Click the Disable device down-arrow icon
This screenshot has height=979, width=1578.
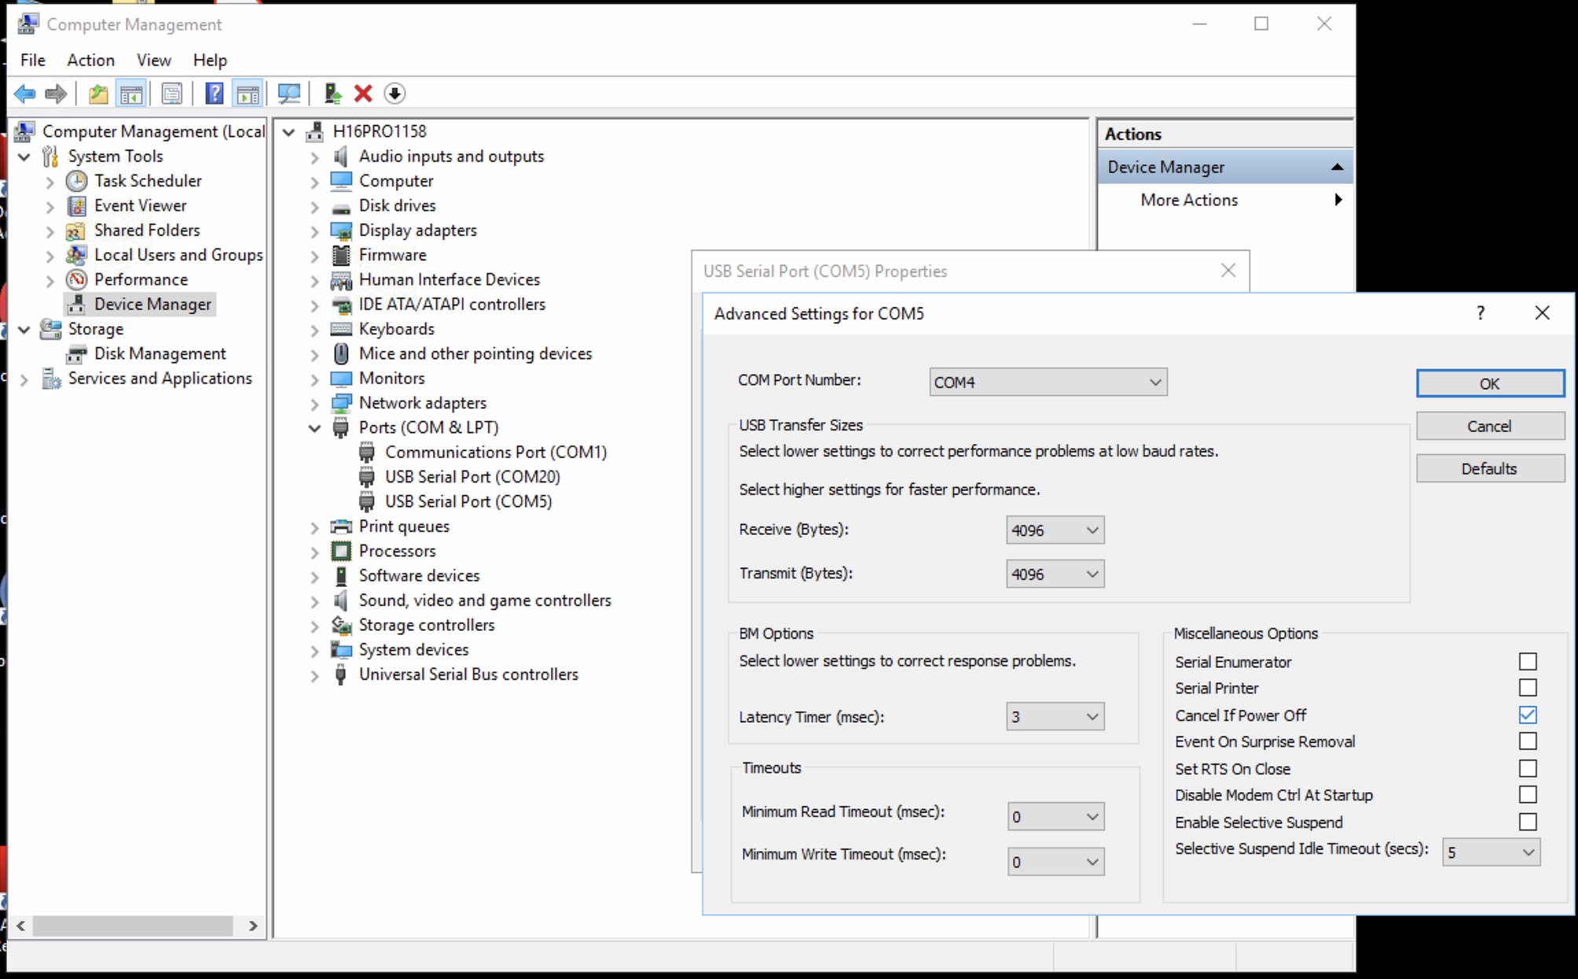pos(394,93)
